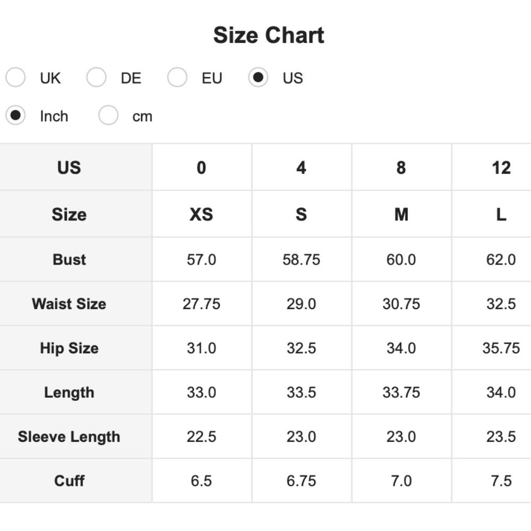This screenshot has width=531, height=531.
Task: Click the size M header cell
Action: 401,214
